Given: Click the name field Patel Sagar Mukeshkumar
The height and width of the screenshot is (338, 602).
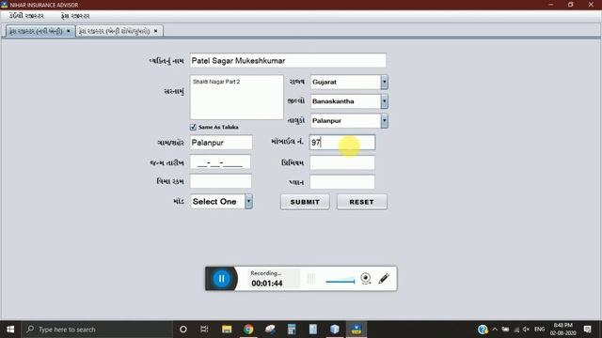Looking at the screenshot, I should (x=288, y=60).
